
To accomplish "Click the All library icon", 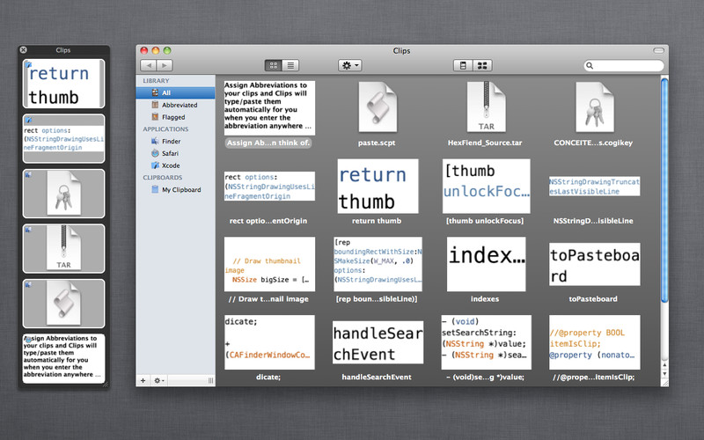I will point(155,92).
